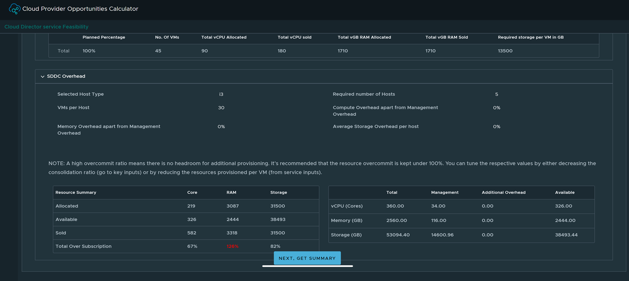
Task: Open Cloud Director service Feasibility heading
Action: (x=46, y=27)
